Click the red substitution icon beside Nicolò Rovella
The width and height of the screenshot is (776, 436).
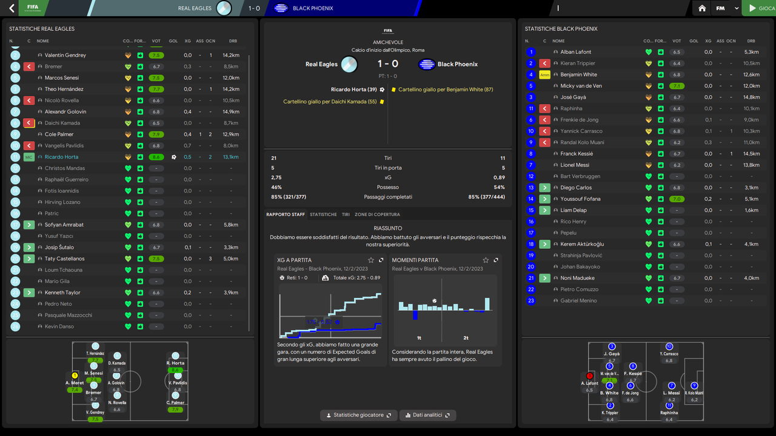point(28,101)
